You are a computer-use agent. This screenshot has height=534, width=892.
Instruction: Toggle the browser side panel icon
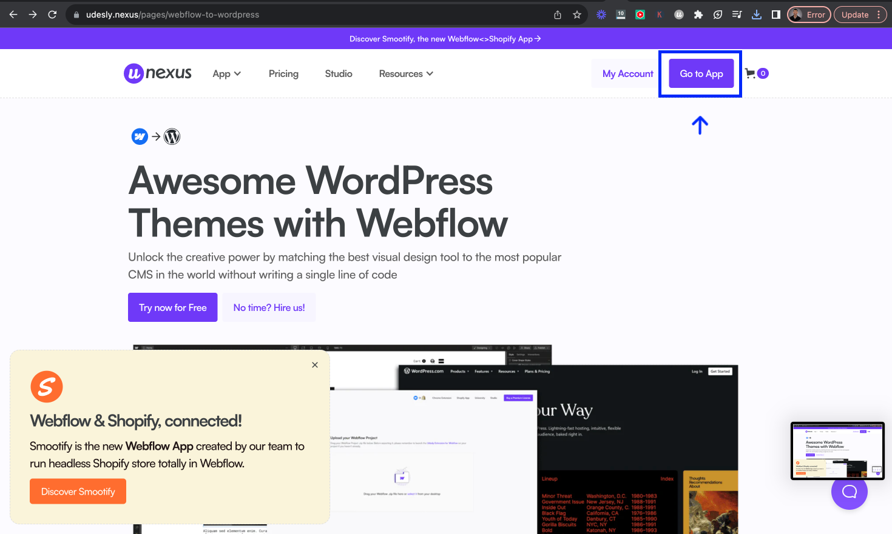point(776,15)
